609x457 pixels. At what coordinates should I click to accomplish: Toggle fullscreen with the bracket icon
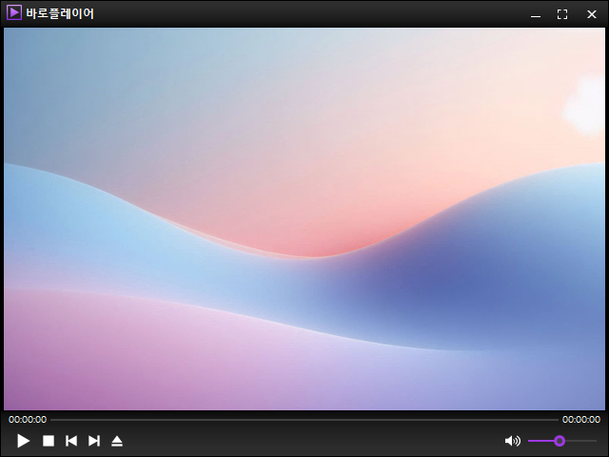562,14
